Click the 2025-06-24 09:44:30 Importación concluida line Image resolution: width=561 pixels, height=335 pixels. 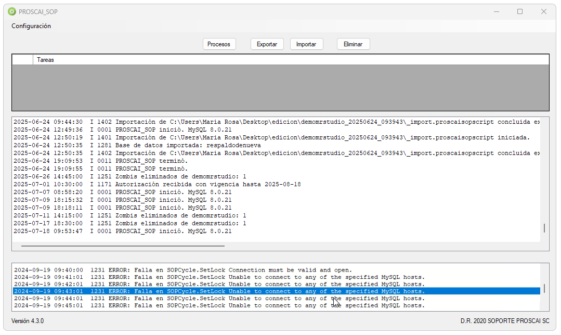(277, 122)
